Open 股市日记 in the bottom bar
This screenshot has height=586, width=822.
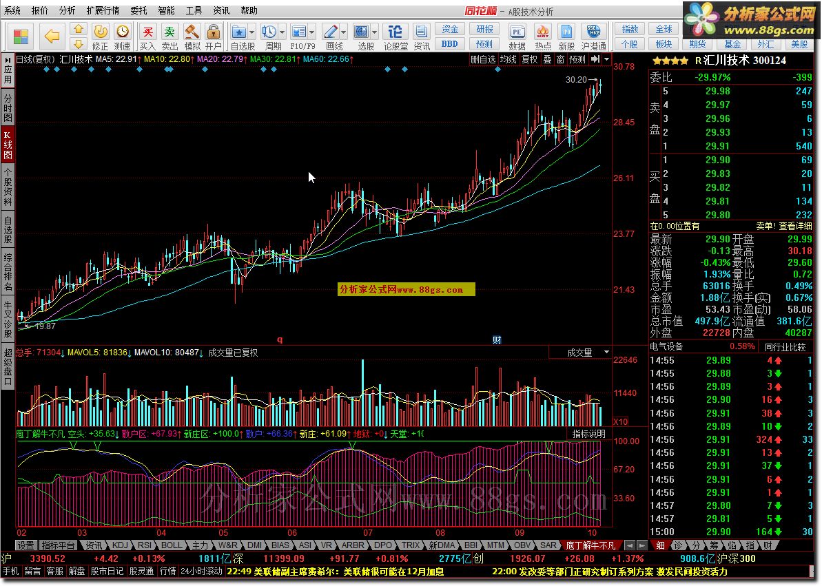pyautogui.click(x=107, y=572)
